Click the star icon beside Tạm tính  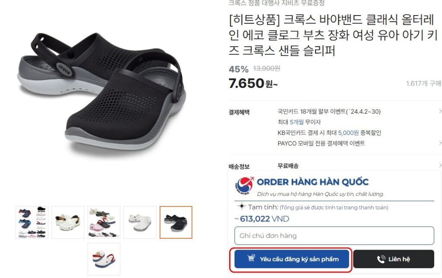tap(241, 206)
